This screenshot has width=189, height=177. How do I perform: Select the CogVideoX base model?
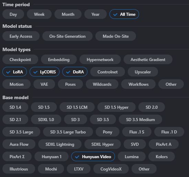point(111,169)
